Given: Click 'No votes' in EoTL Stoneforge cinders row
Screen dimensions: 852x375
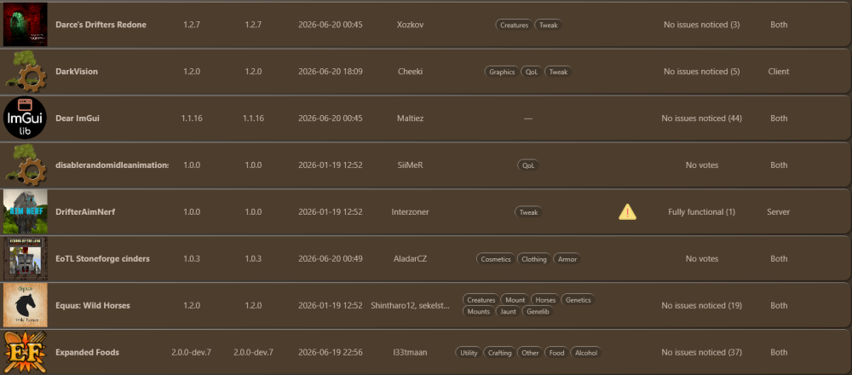Looking at the screenshot, I should click(x=701, y=259).
